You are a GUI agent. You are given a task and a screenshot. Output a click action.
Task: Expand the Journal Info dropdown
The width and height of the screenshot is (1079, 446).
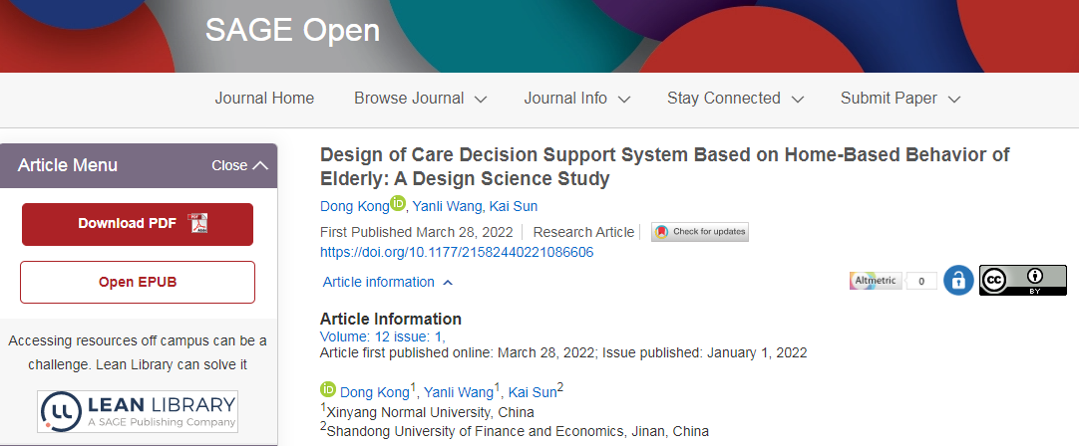click(577, 99)
